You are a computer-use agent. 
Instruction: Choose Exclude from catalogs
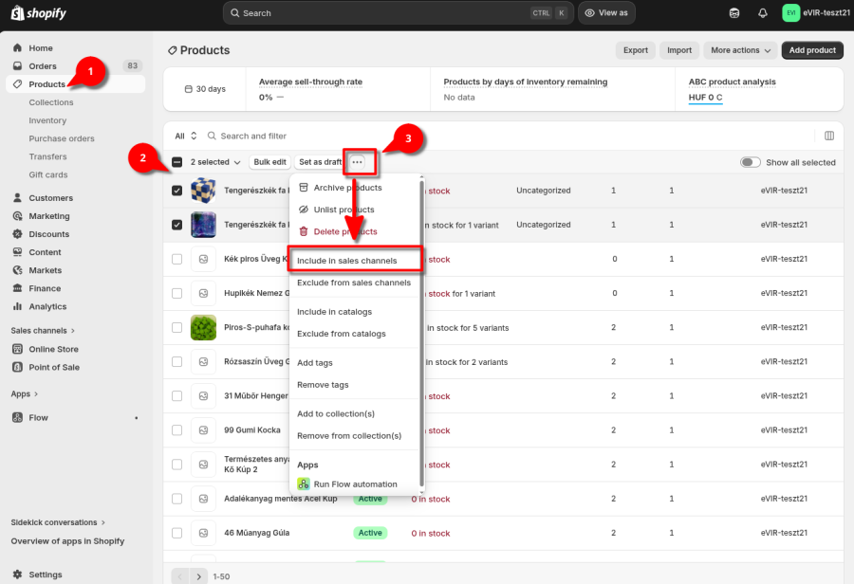coord(355,334)
